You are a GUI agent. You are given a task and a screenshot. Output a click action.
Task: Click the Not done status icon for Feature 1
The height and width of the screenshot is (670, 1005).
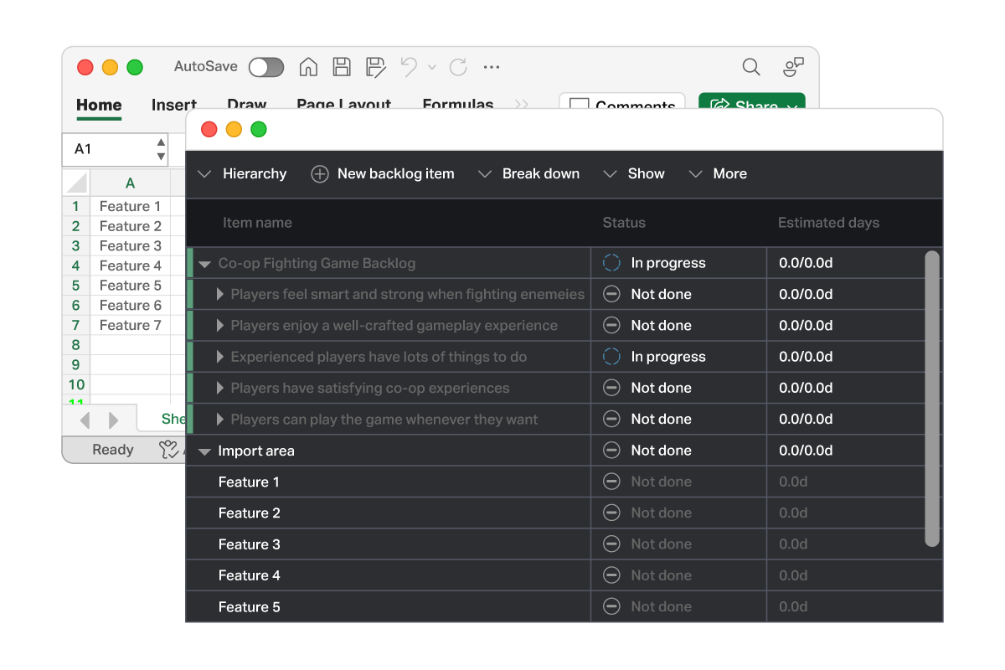(x=611, y=481)
